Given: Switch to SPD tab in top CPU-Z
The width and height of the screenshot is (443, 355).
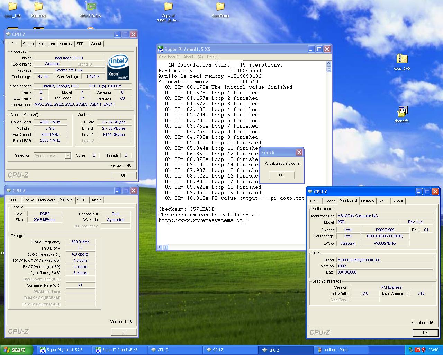Looking at the screenshot, I should coord(80,44).
